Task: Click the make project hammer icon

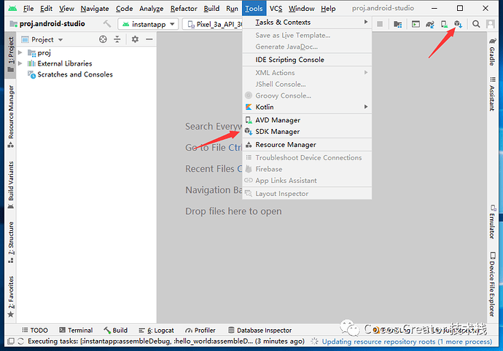Action: (108, 24)
